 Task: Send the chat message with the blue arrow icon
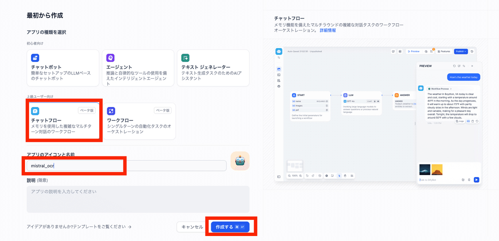[477, 179]
